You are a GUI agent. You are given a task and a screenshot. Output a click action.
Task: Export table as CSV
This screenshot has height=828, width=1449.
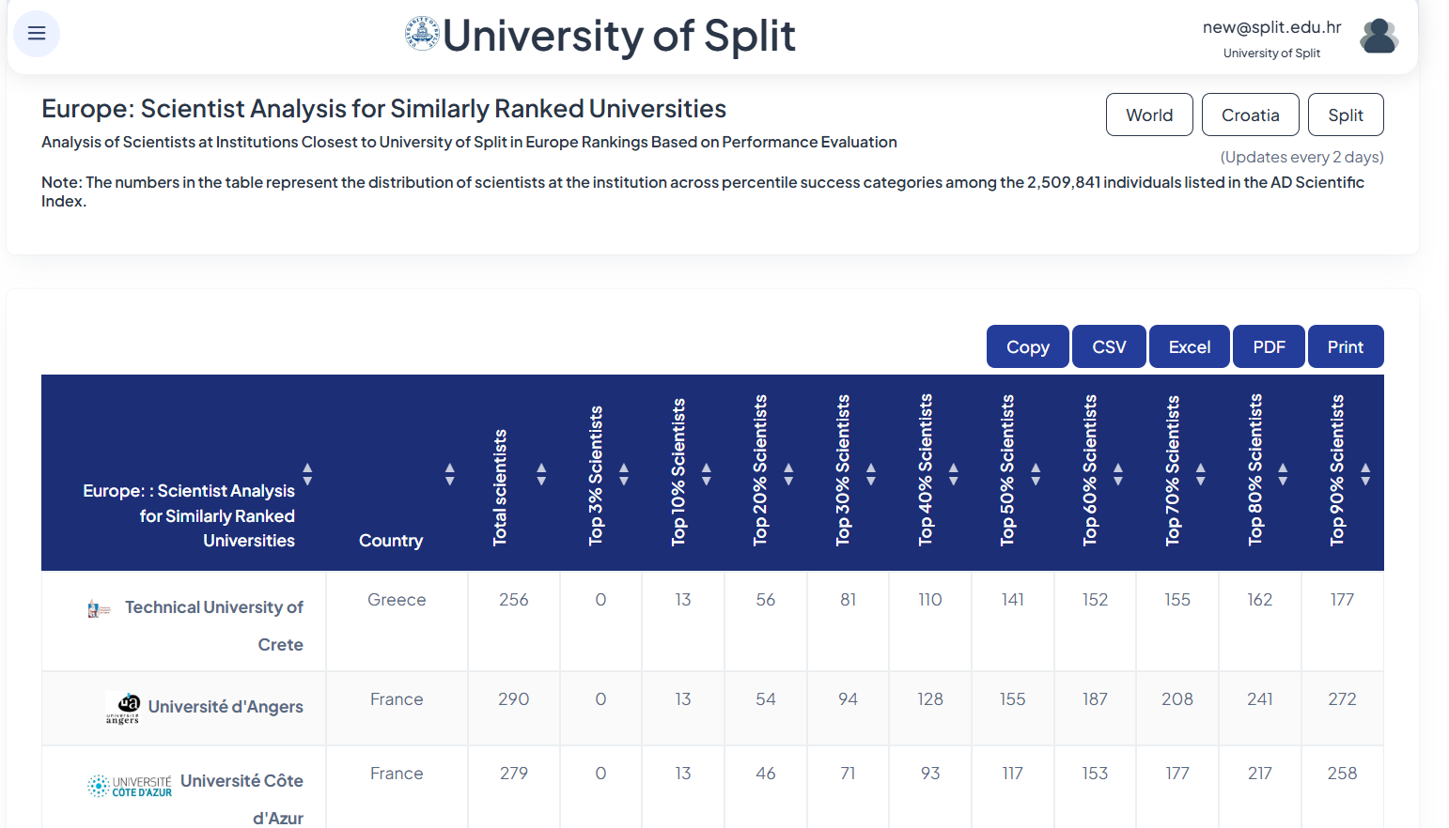(1109, 346)
